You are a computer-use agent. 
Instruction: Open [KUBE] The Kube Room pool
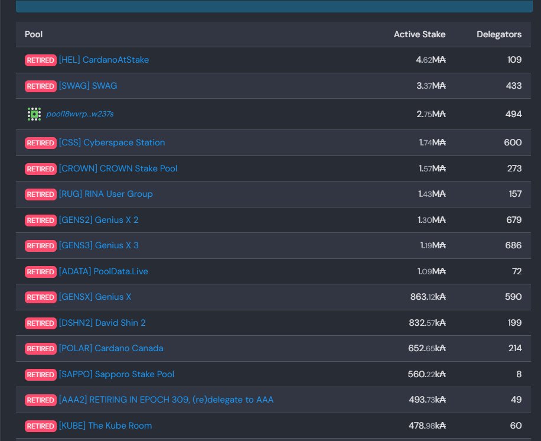(105, 426)
